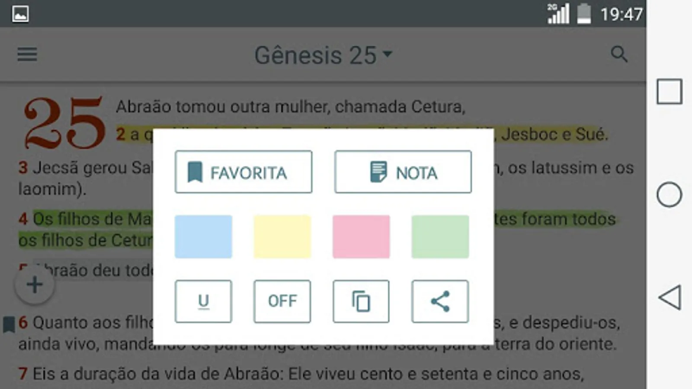Open the gallery notification icon
The image size is (692, 389).
coord(20,14)
